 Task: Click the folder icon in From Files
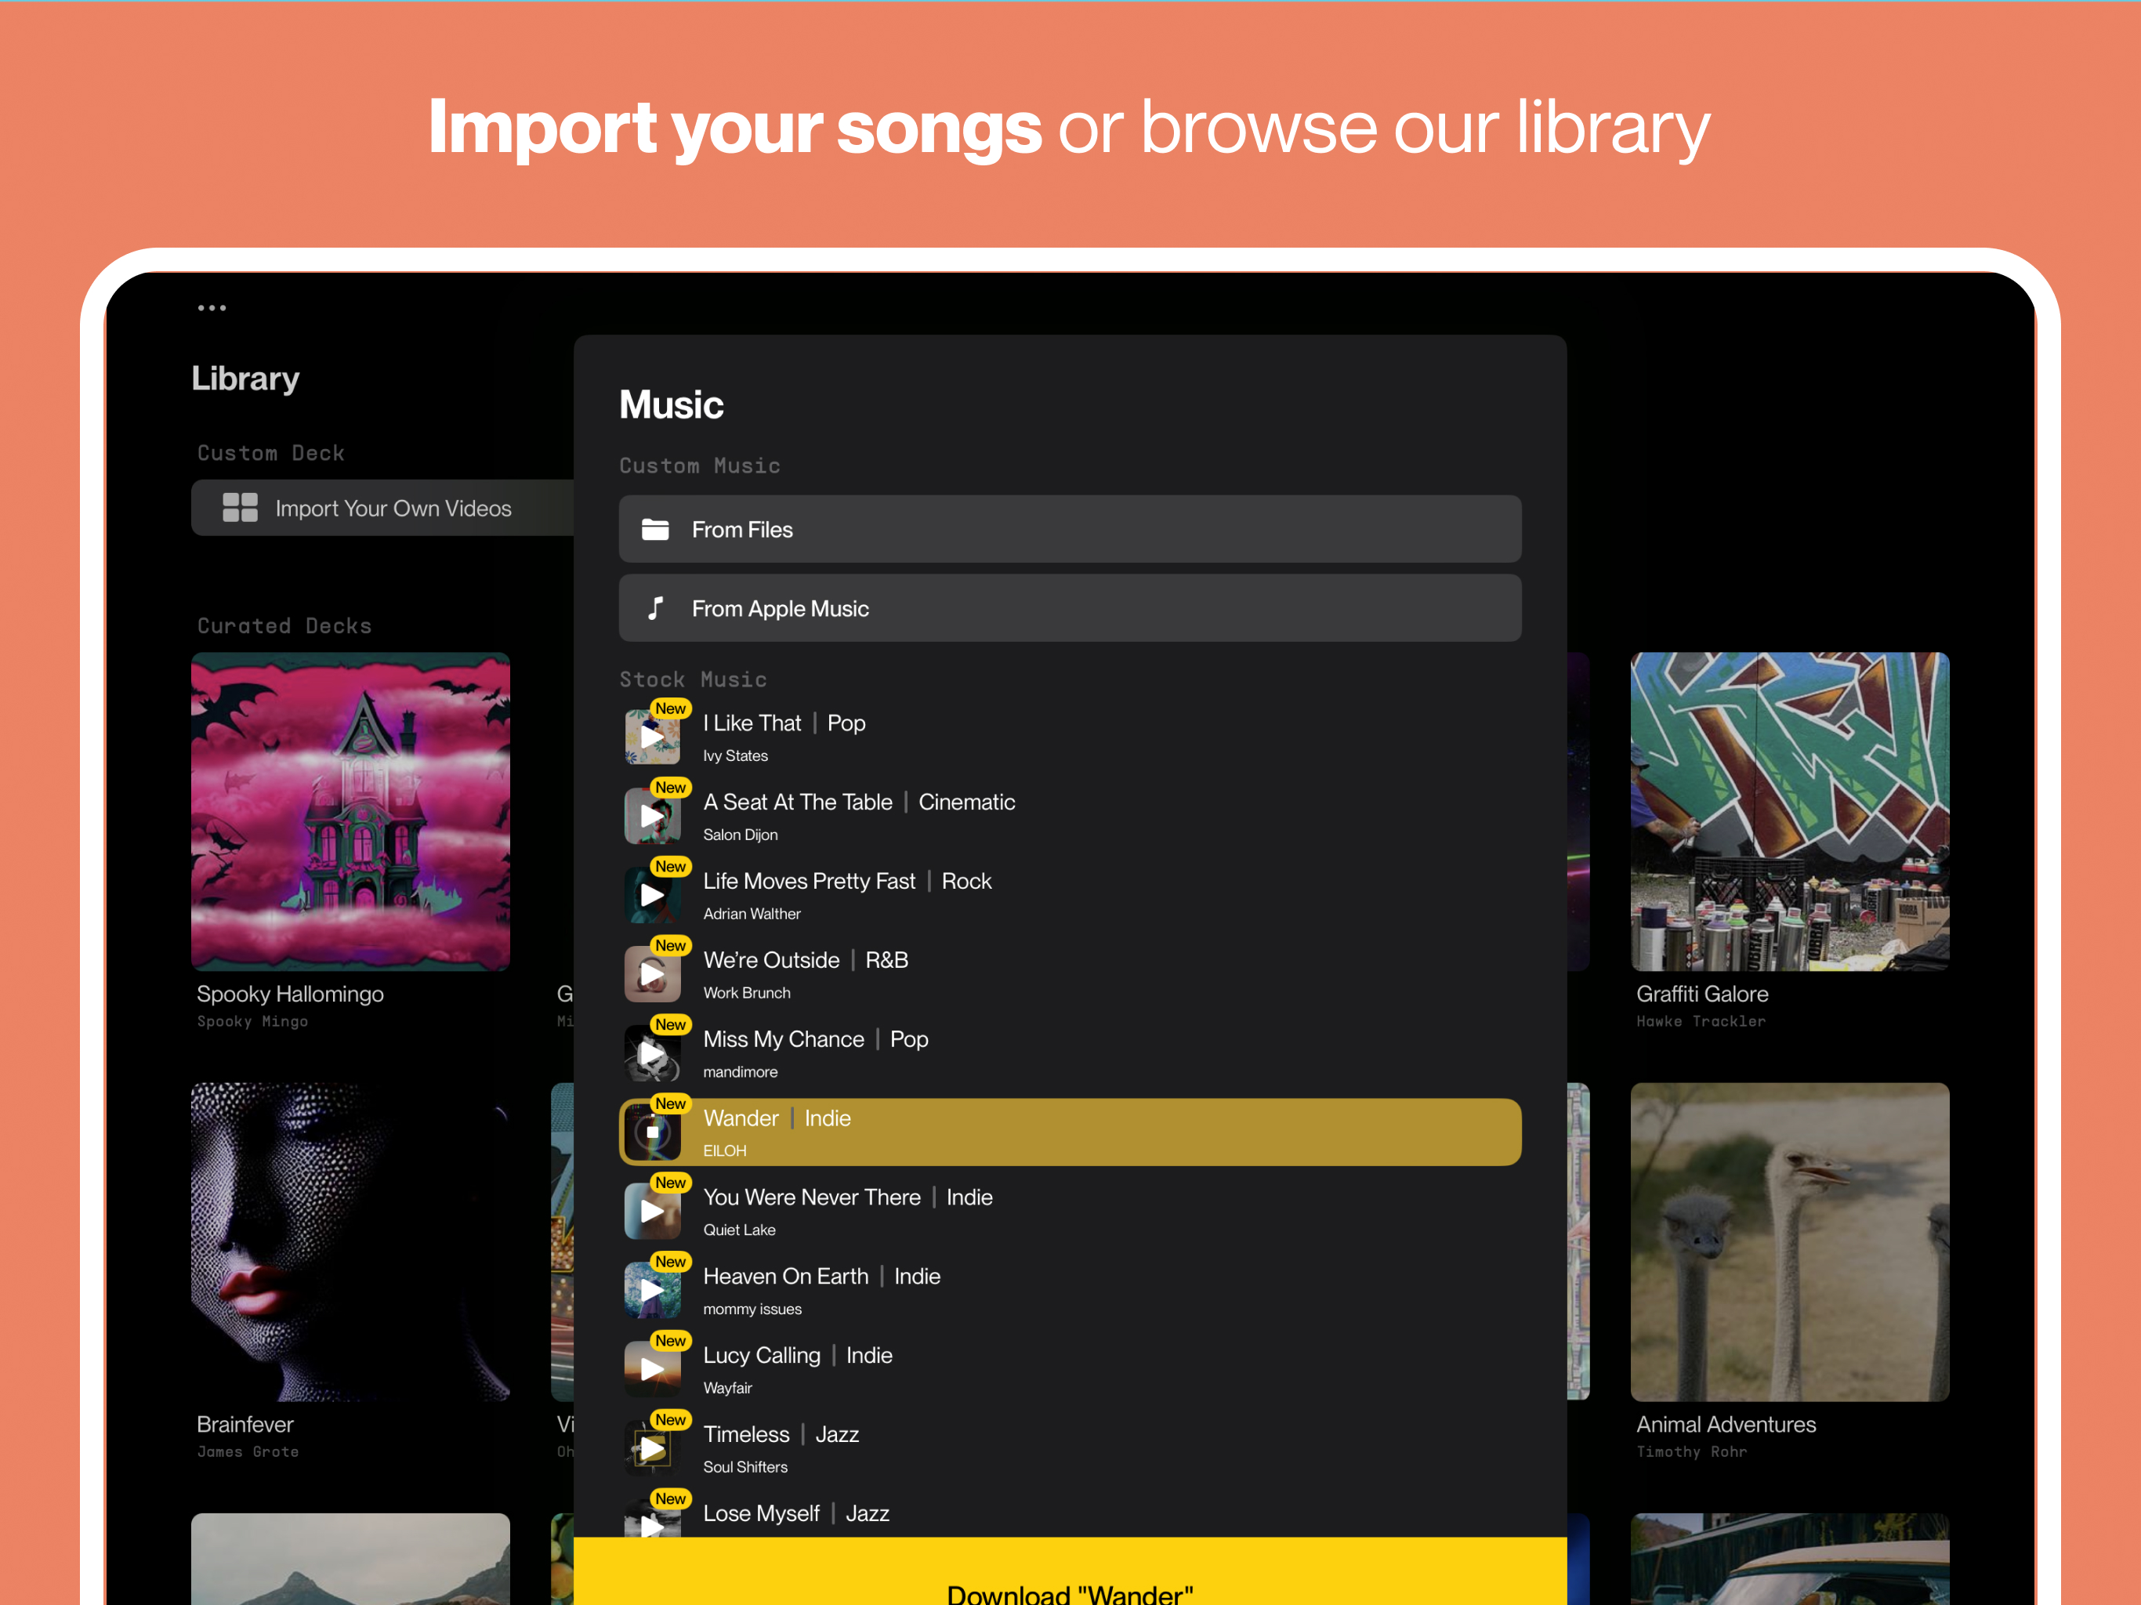click(655, 530)
